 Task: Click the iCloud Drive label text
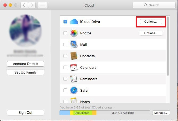tap(90, 22)
